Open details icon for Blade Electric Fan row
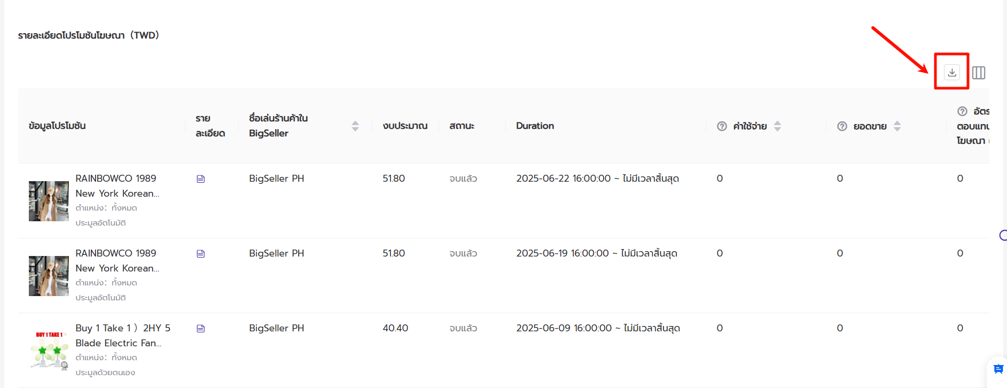1007x388 pixels. pos(201,329)
